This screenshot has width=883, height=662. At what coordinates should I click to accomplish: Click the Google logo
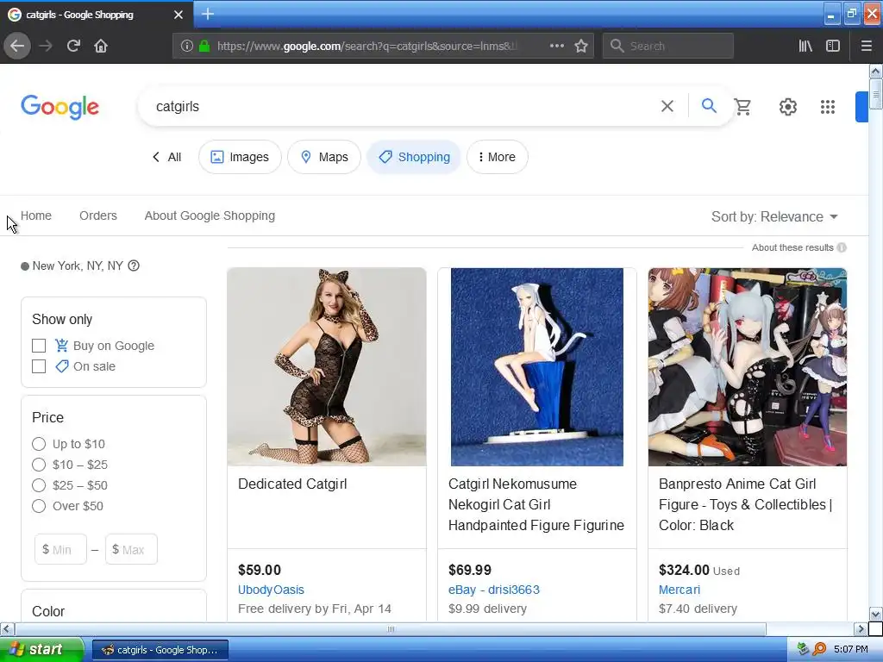tap(60, 107)
